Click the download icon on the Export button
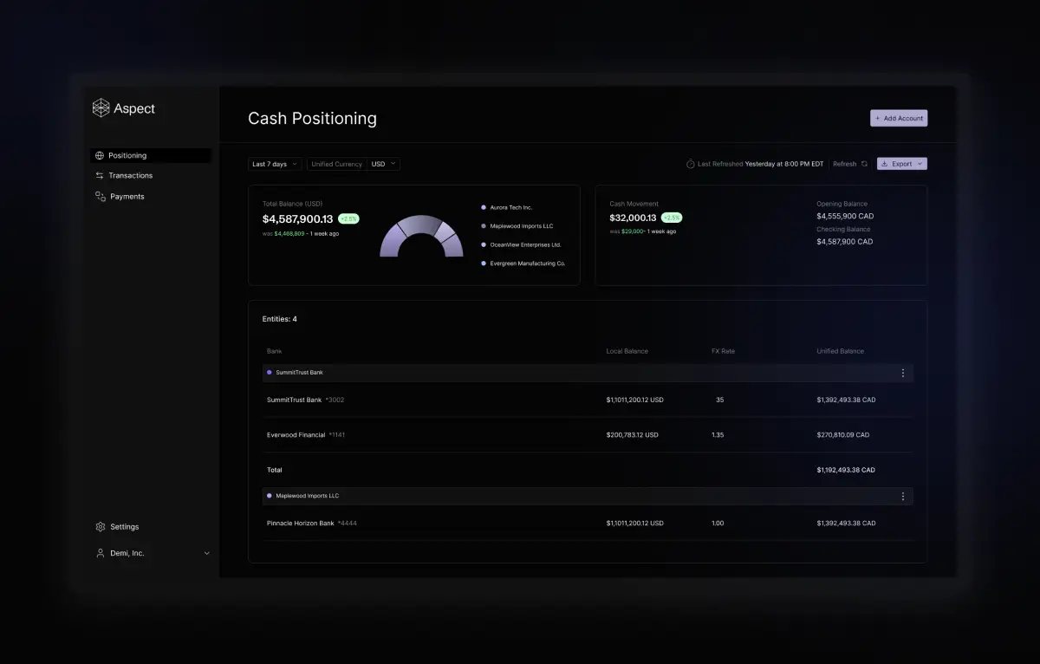 coord(886,163)
